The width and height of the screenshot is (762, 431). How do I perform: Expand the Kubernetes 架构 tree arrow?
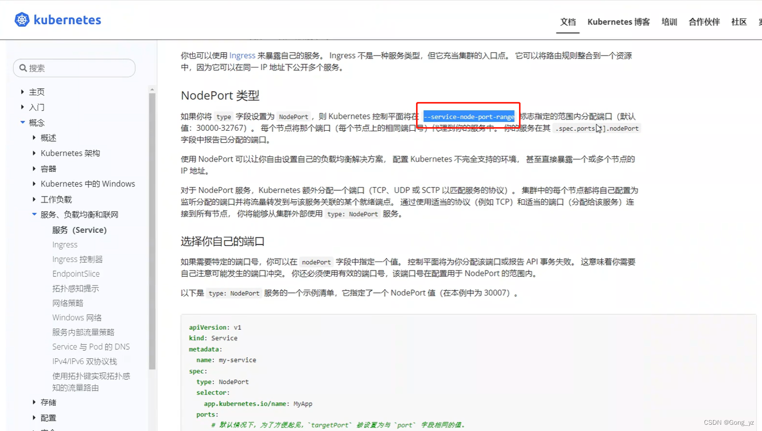point(34,153)
